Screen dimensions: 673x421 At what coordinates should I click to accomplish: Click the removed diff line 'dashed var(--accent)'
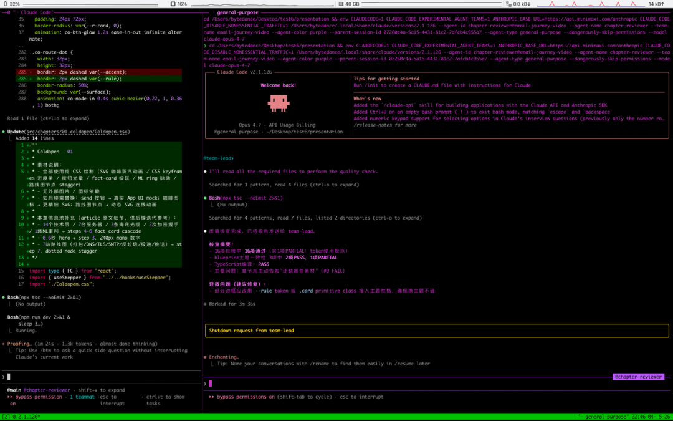(x=98, y=72)
